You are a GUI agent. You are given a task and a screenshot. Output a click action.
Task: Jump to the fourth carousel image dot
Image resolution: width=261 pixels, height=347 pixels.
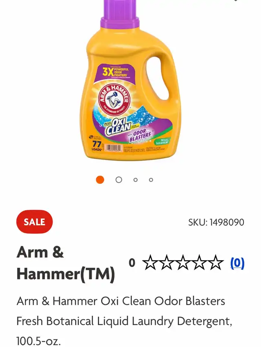151,180
